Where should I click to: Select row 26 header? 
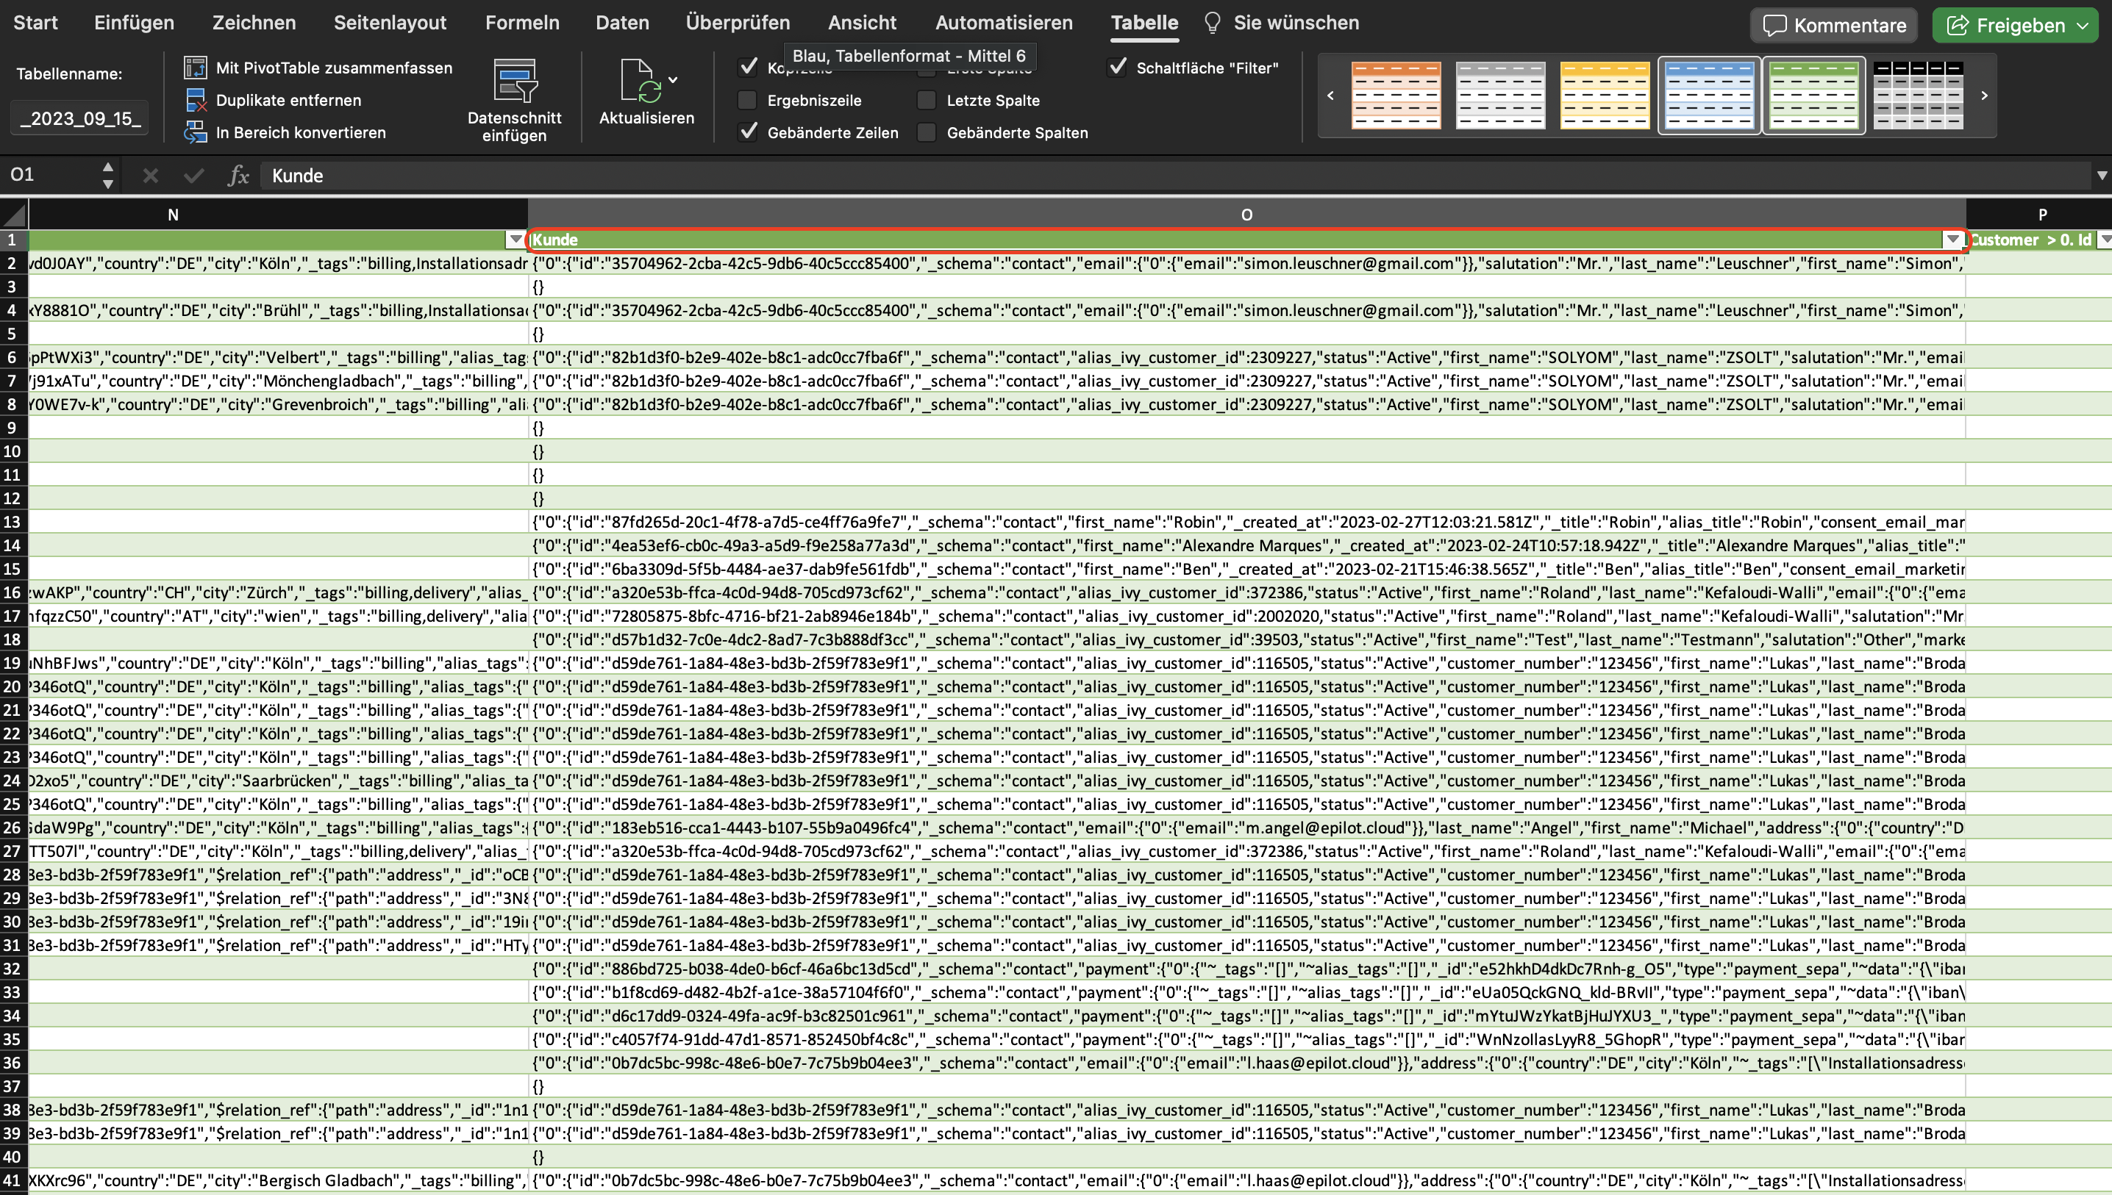(x=13, y=828)
